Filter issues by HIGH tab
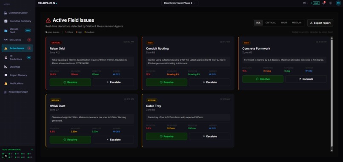This screenshot has width=343, height=162. click(x=284, y=23)
